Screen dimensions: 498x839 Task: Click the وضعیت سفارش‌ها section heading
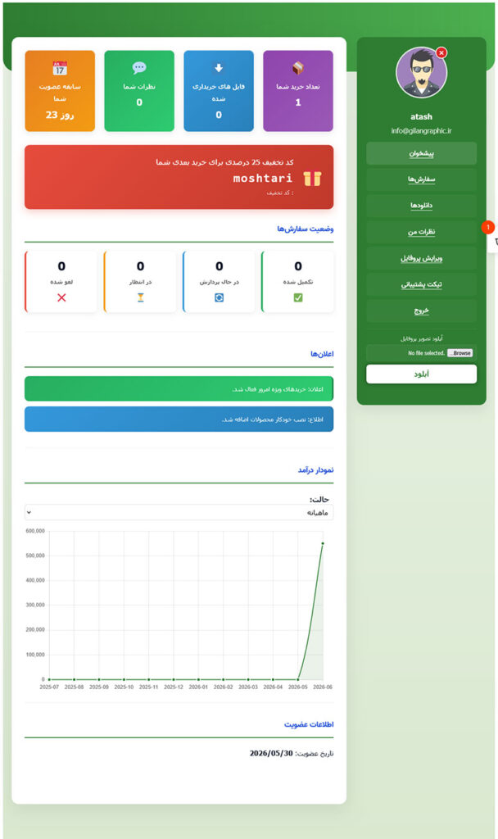click(x=305, y=229)
